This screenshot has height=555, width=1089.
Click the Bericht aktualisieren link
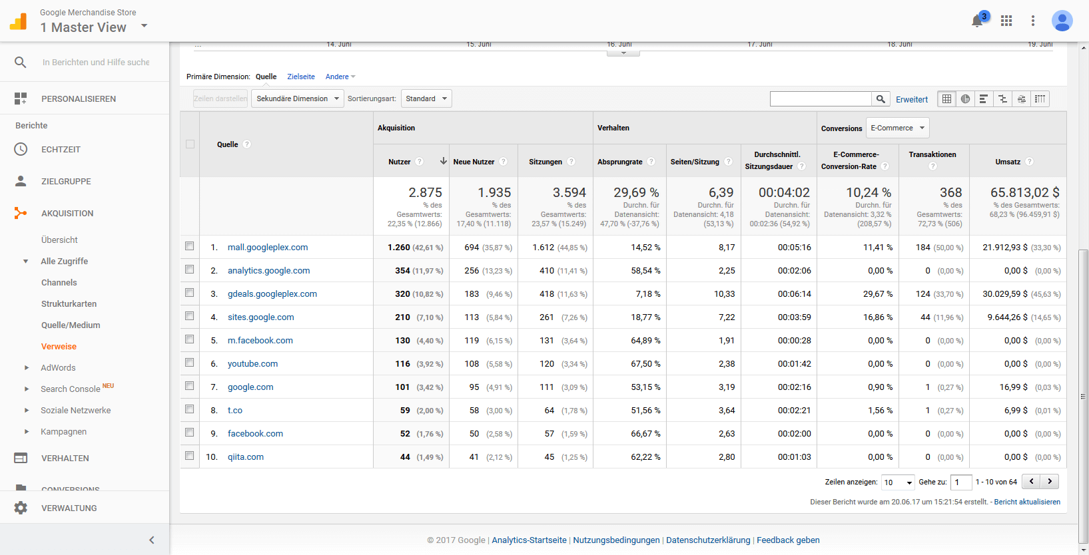click(x=1027, y=502)
